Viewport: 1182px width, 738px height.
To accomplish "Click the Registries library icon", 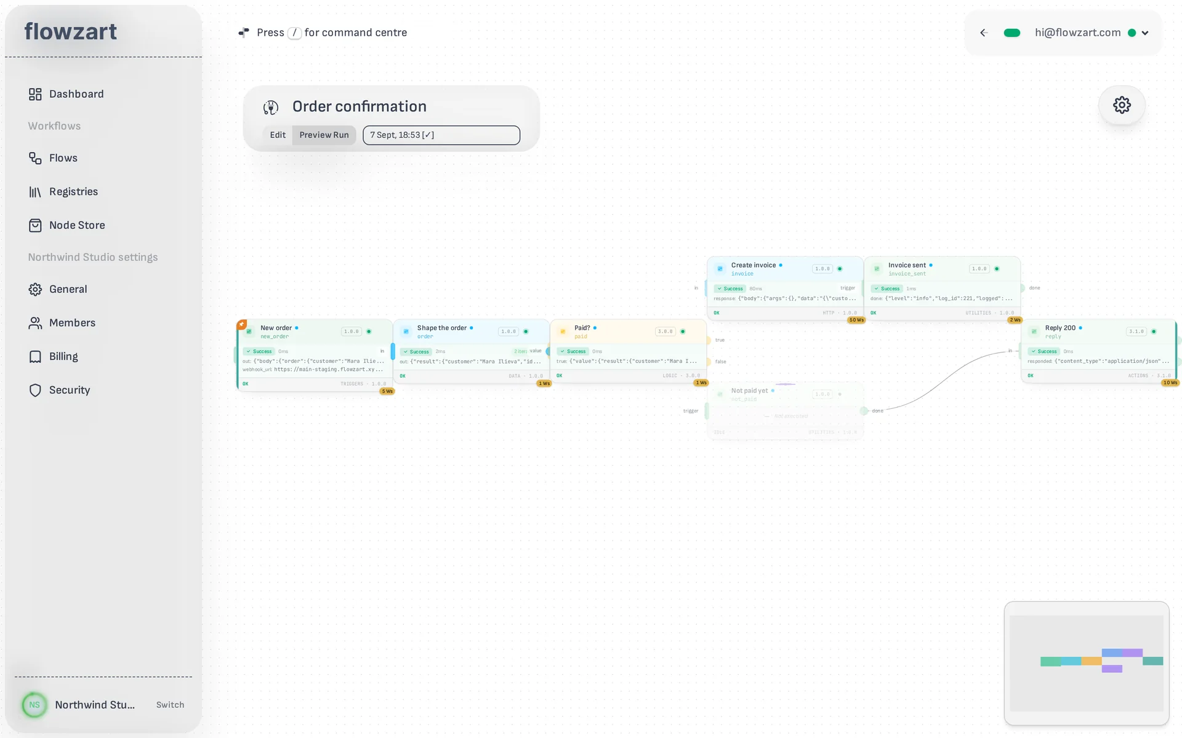I will coord(35,192).
